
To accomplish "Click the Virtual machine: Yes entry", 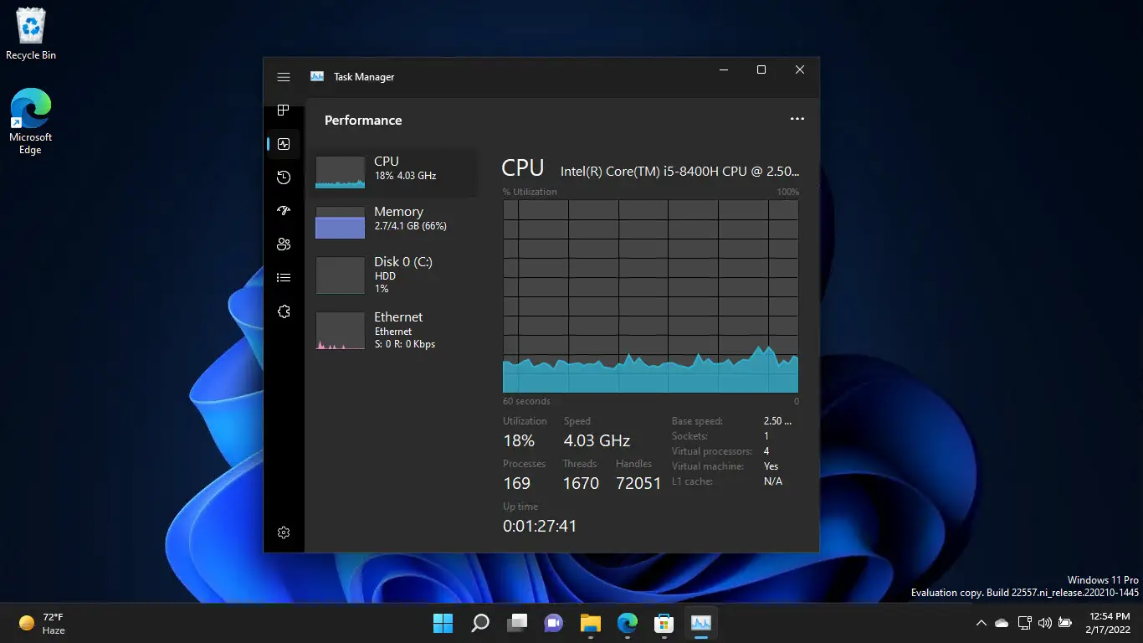I will click(725, 466).
